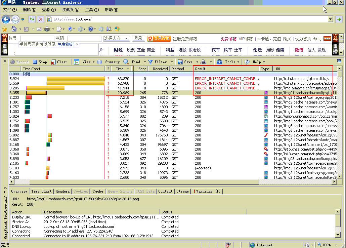346x248 pixels.
Task: Select the cdn.tanx.com tanxclick.js request row
Action: click(173, 79)
